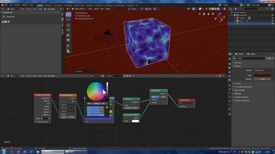
Task: Expand the Viewport Display section
Action: [x=241, y=97]
